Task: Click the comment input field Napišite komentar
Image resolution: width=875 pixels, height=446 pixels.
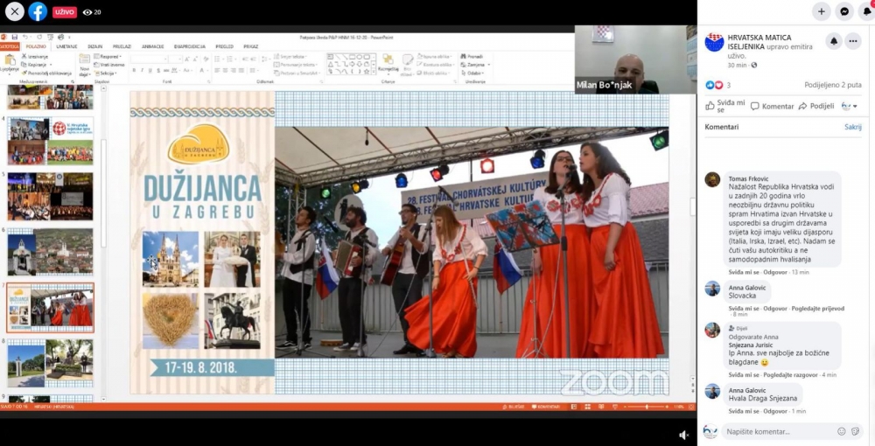Action: 779,431
